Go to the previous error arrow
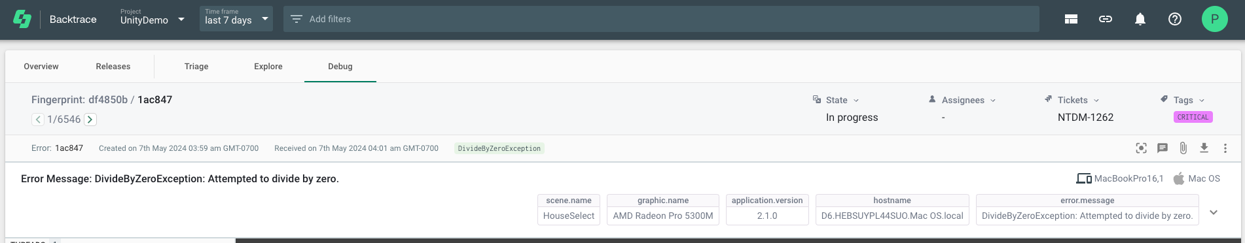The image size is (1245, 243). (x=38, y=120)
